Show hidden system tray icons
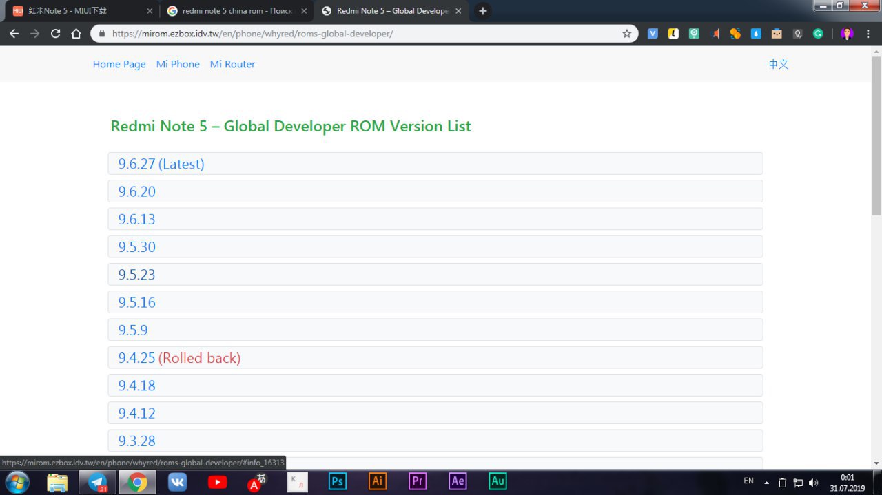The image size is (882, 495). coord(767,483)
